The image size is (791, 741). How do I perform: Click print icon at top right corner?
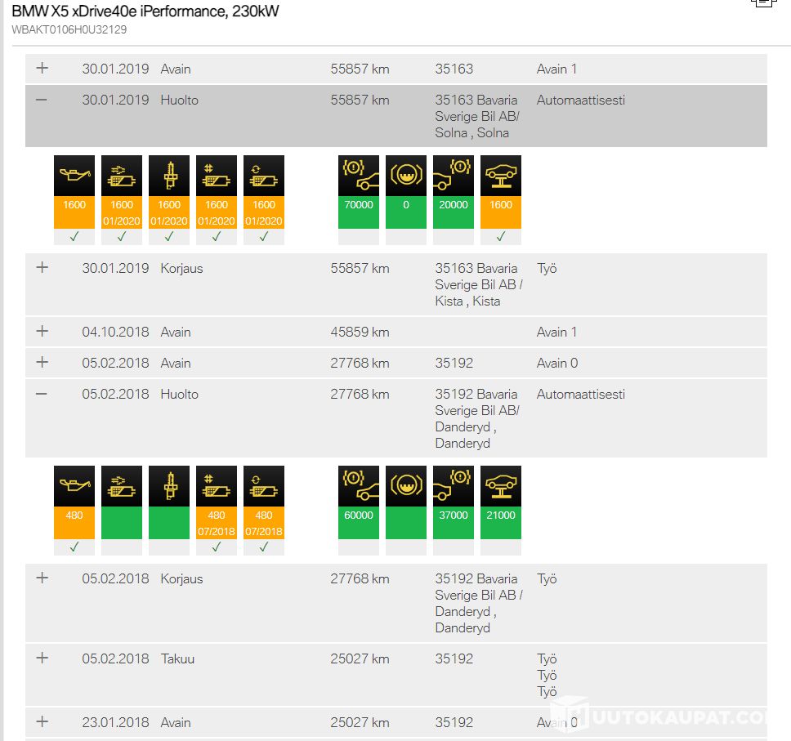[x=764, y=3]
